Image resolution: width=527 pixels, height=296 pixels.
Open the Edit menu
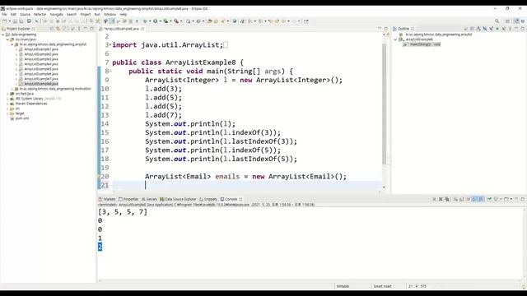click(13, 15)
